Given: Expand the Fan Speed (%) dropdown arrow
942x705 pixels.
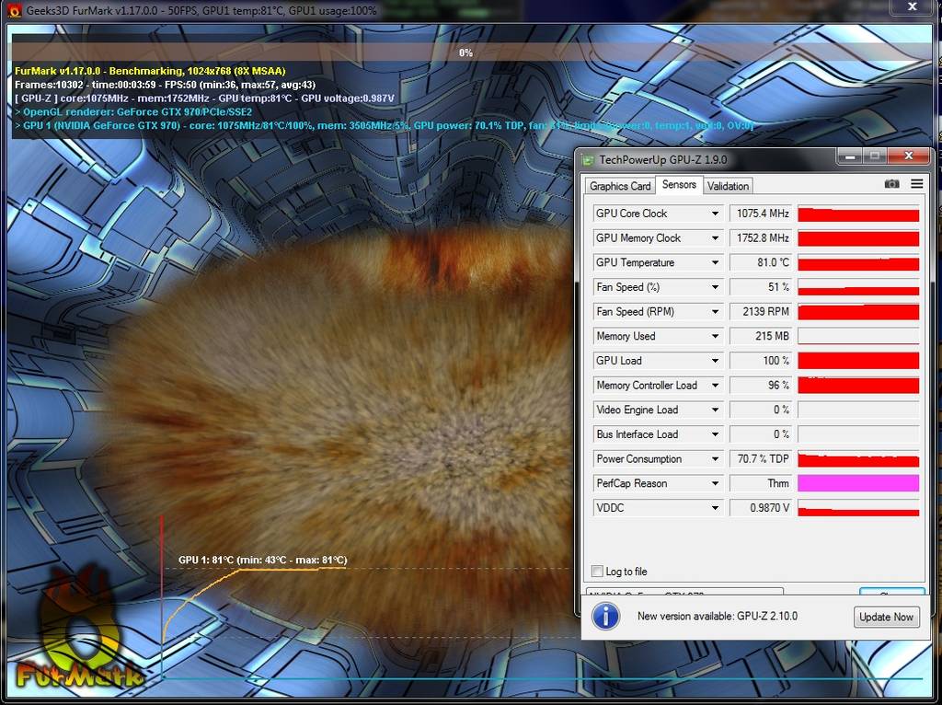Looking at the screenshot, I should coord(715,287).
